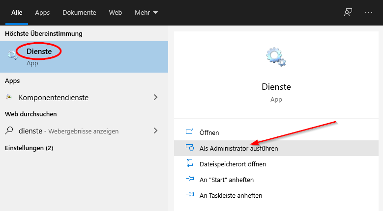Click the Öffnen icon in actions list

point(190,132)
